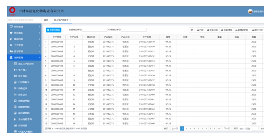Screen dimensions: 270x139
Task: Open 报工查询 in the sidebar
Action: (x=24, y=76)
